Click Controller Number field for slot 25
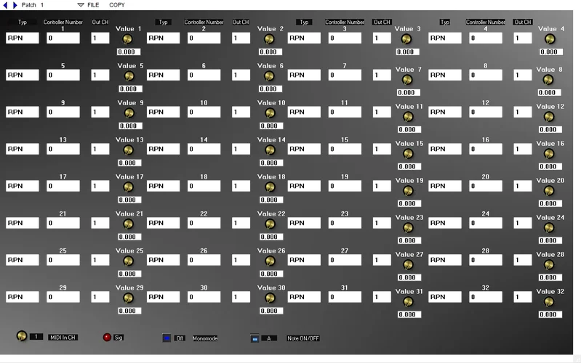Screen dimensions: 581x363 pos(63,260)
